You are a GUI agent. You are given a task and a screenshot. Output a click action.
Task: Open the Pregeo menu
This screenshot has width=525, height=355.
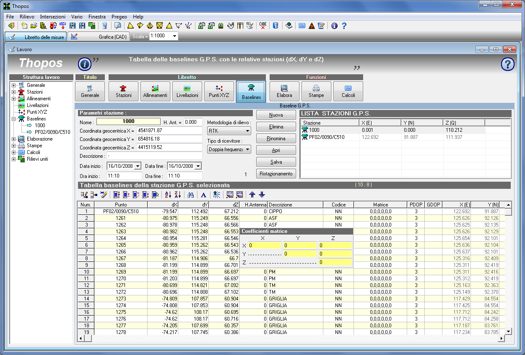pos(119,17)
